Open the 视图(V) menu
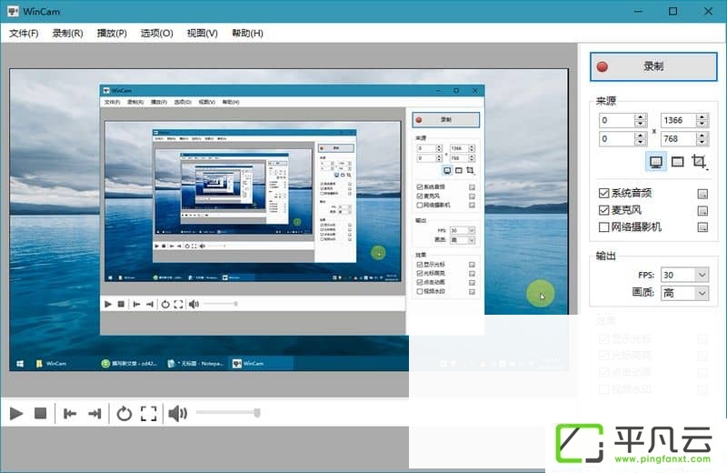Screen dimensions: 727x473 click(x=202, y=34)
